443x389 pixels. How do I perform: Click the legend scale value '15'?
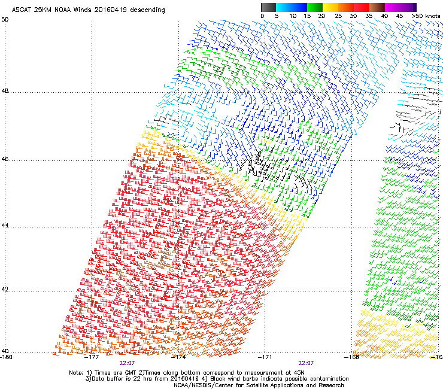click(307, 16)
